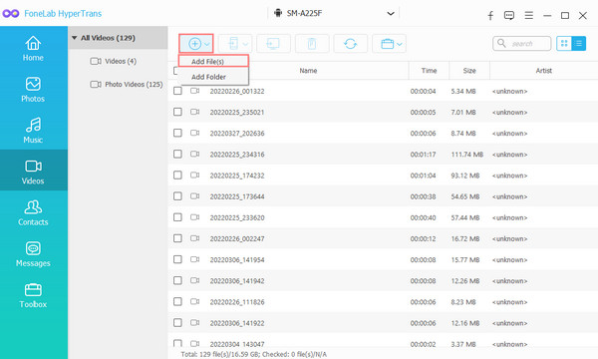Viewport: 598px width, 359px height.
Task: Open the Toolbox section
Action: click(x=33, y=295)
